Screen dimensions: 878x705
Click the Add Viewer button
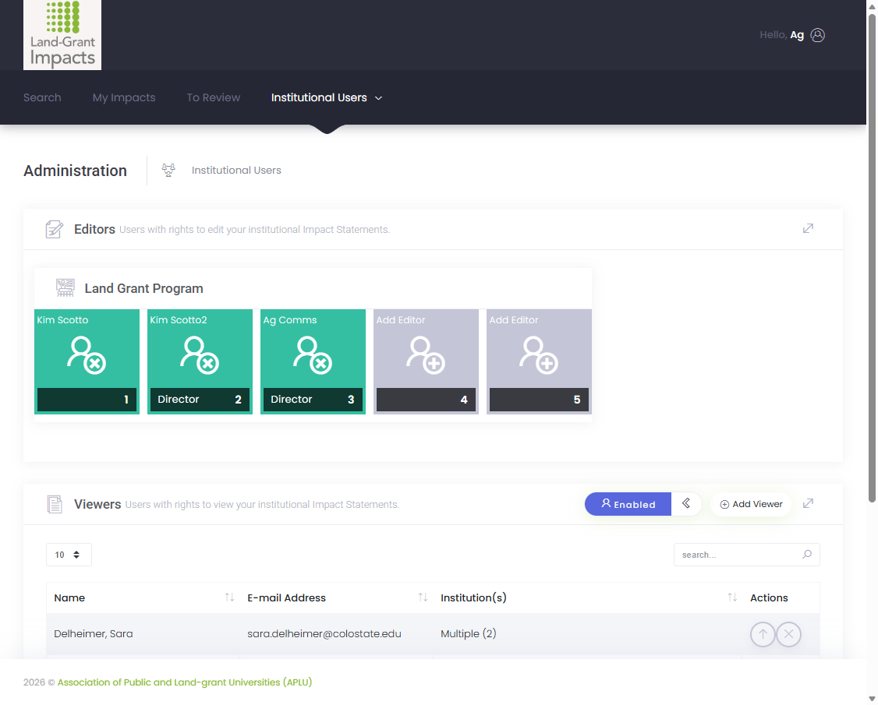pyautogui.click(x=751, y=504)
